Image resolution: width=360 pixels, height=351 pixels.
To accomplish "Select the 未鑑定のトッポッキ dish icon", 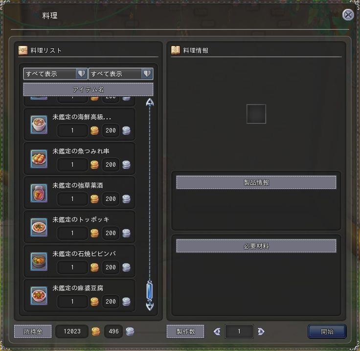I will (39, 227).
